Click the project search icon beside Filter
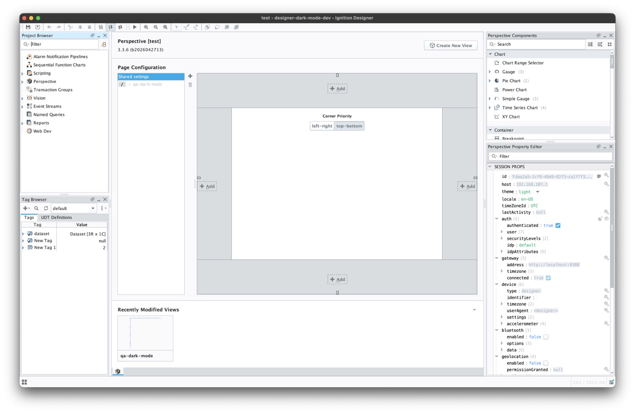Image resolution: width=635 pixels, height=413 pixels. pyautogui.click(x=104, y=44)
